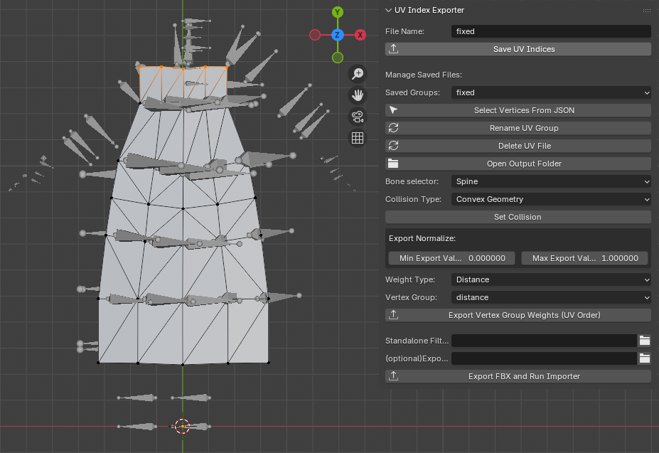Click the green Y axis on navigation gizmo
Image resolution: width=659 pixels, height=453 pixels.
[x=337, y=12]
